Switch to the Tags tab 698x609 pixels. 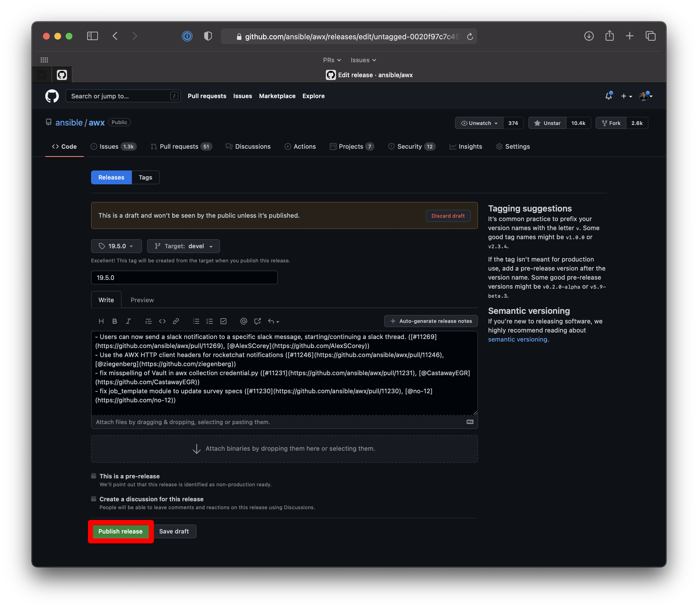click(145, 177)
